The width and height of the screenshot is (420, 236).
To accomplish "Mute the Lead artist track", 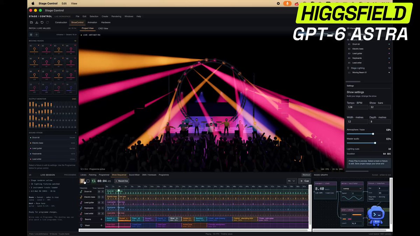I will (99, 213).
